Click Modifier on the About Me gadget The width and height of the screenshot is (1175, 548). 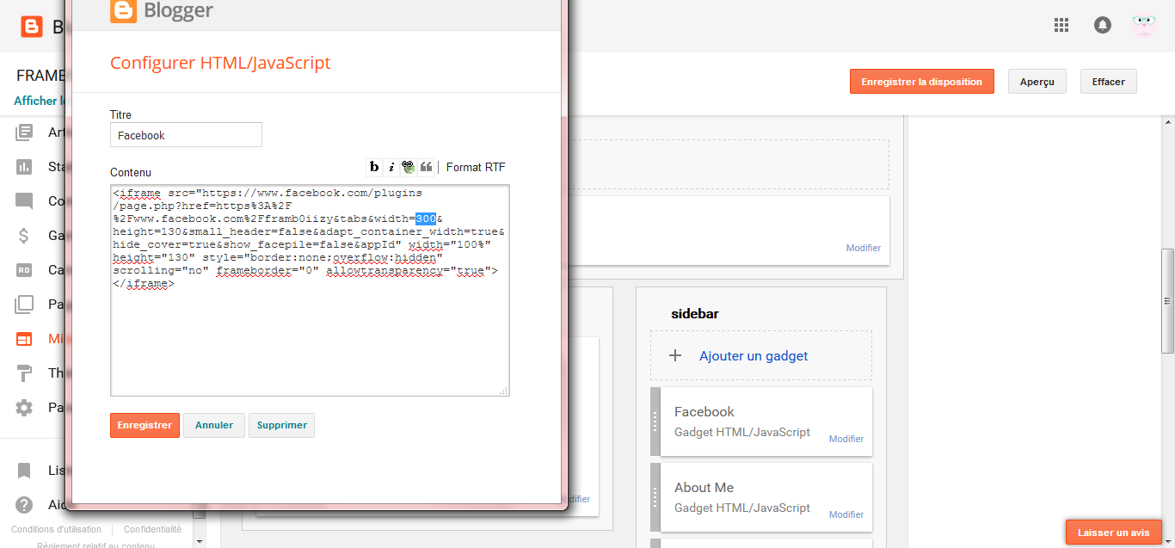tap(846, 514)
